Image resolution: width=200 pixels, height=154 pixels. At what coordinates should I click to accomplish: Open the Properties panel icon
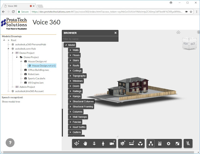(160, 144)
